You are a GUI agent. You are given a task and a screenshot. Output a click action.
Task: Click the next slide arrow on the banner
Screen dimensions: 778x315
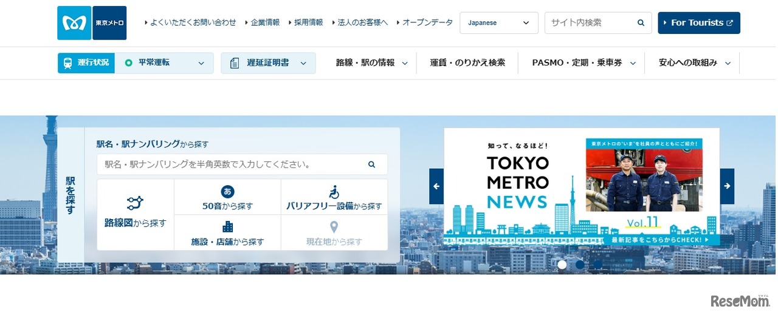(x=727, y=186)
